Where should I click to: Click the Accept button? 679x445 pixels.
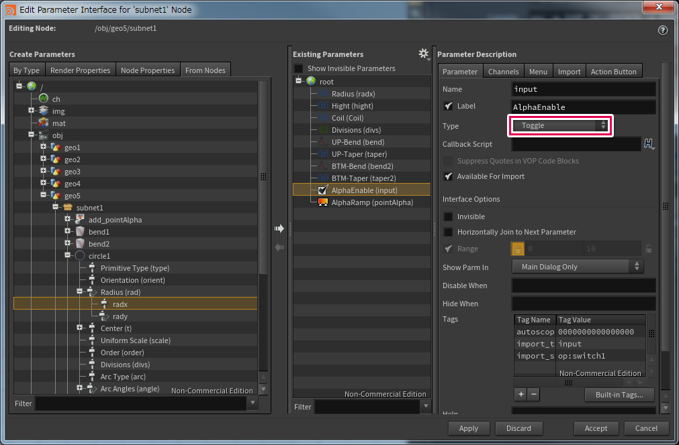pos(596,428)
